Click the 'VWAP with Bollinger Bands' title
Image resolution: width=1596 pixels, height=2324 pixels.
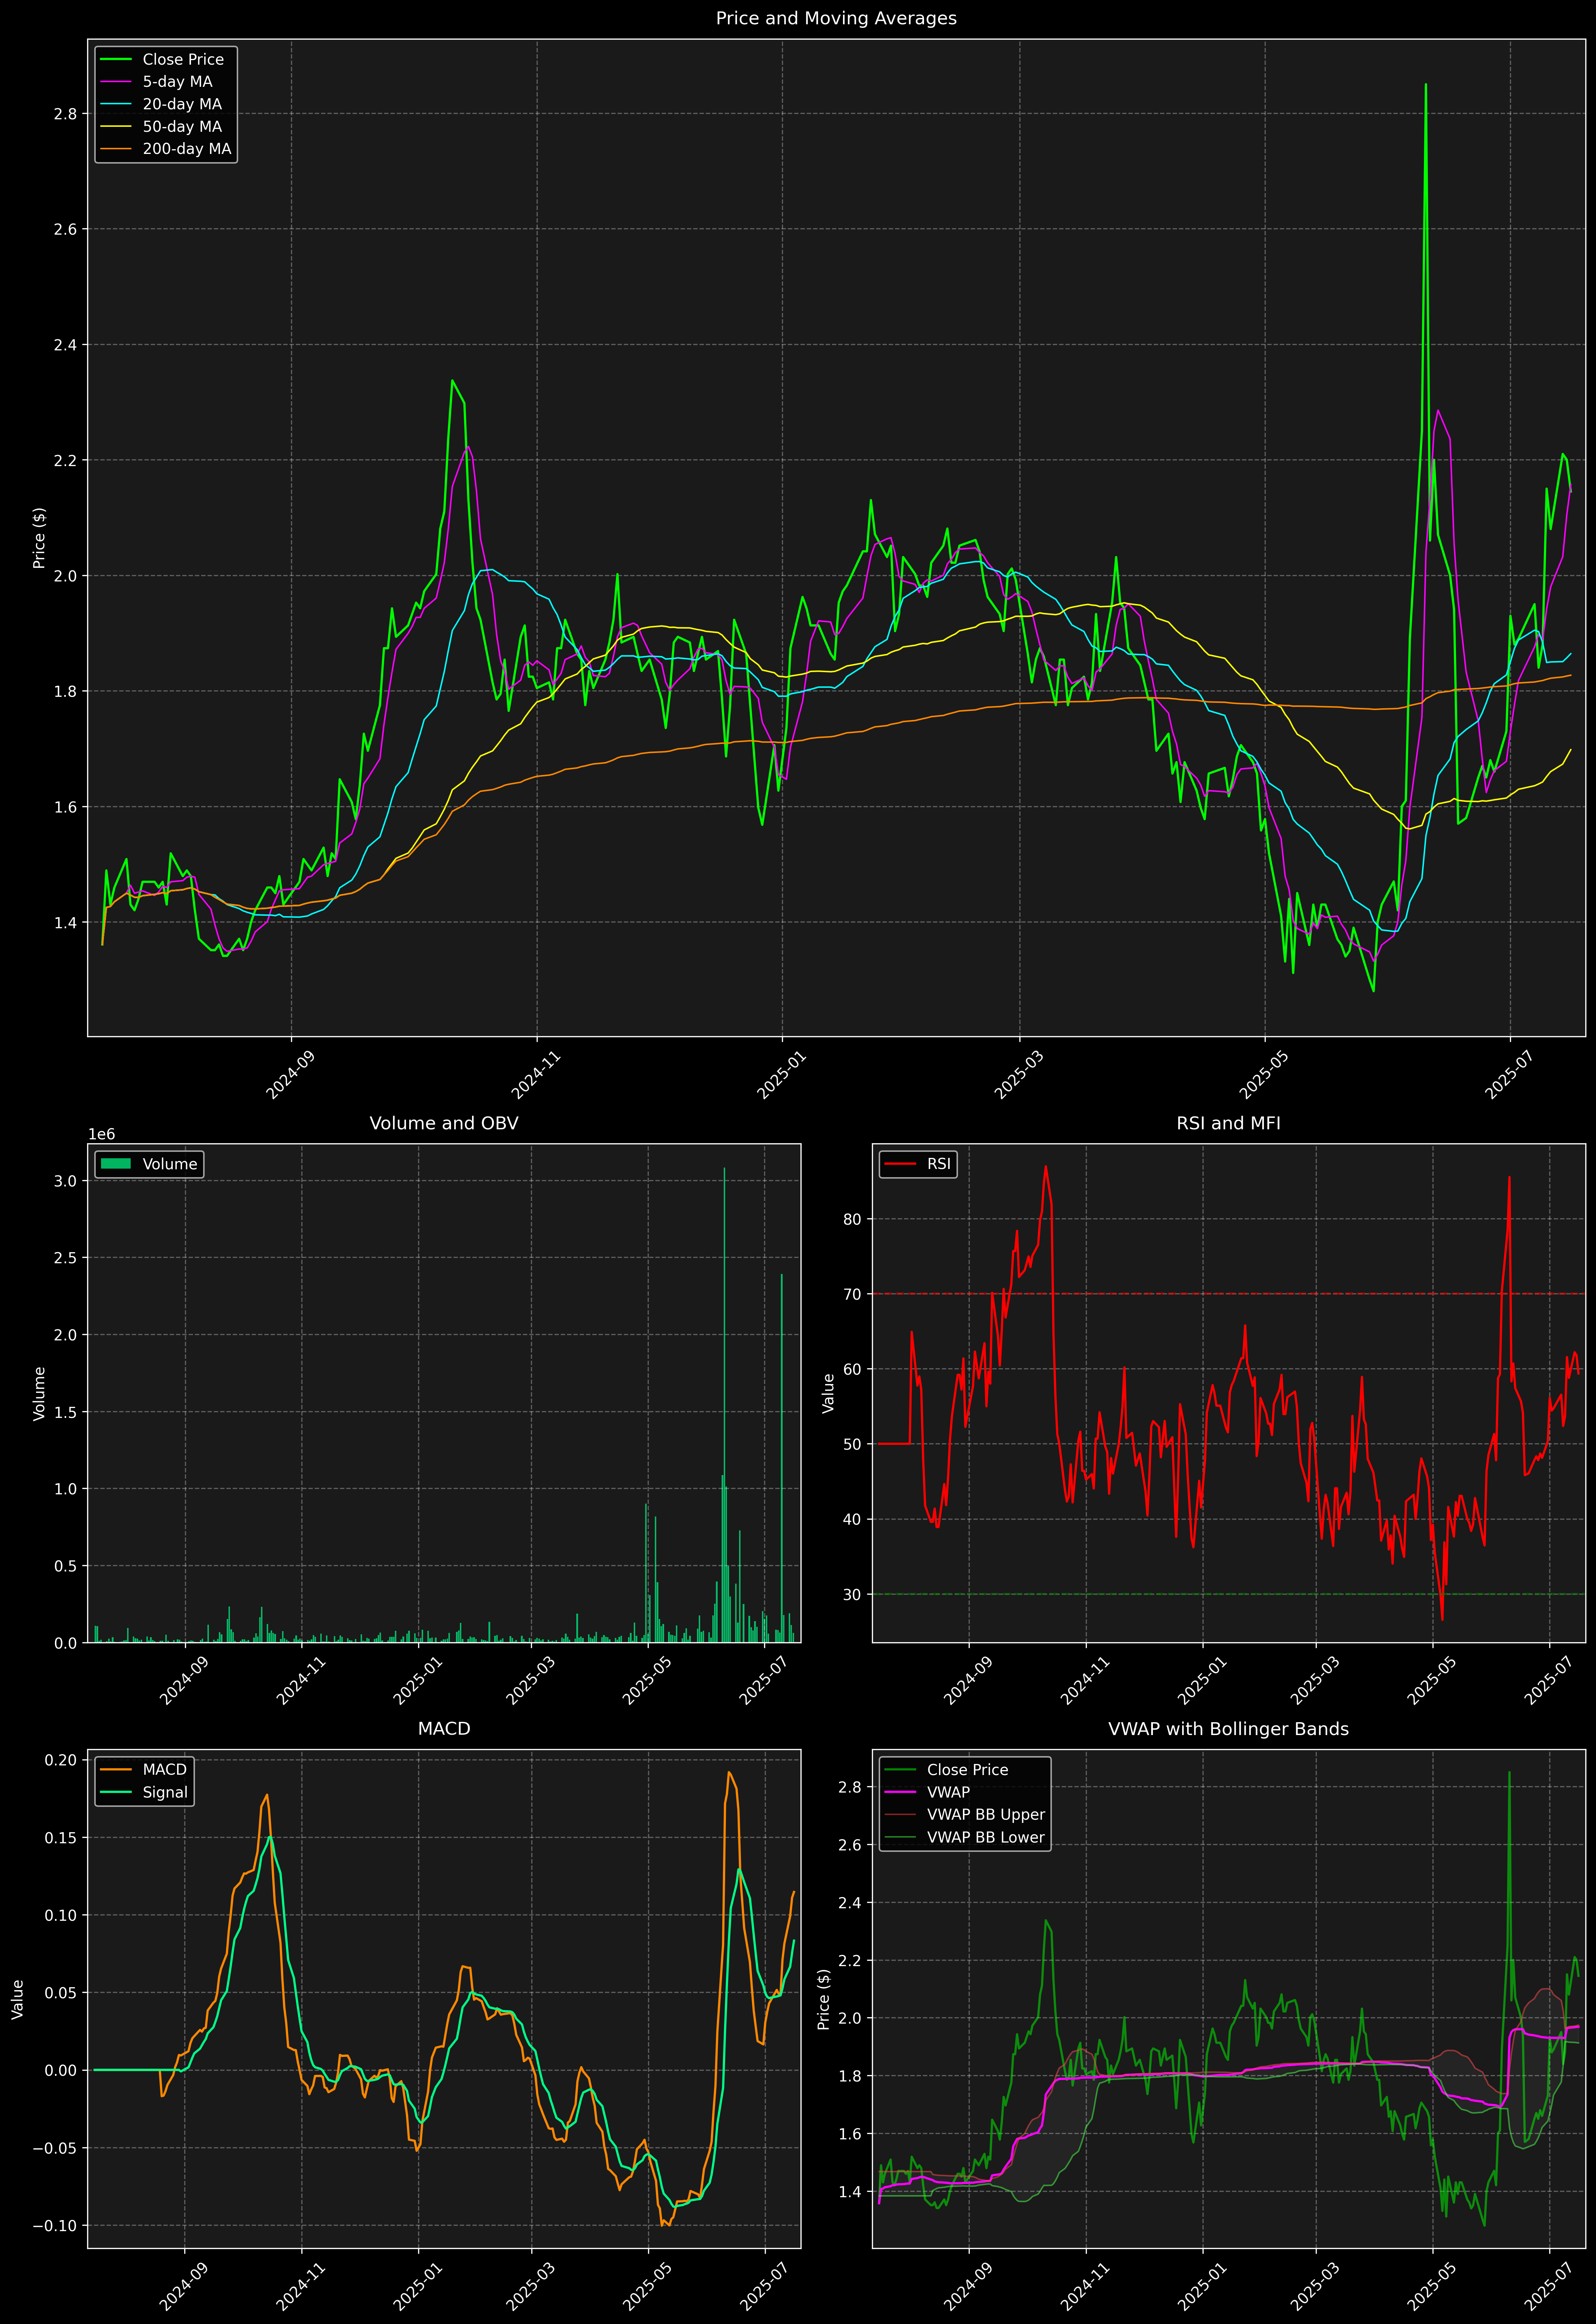[1228, 1729]
